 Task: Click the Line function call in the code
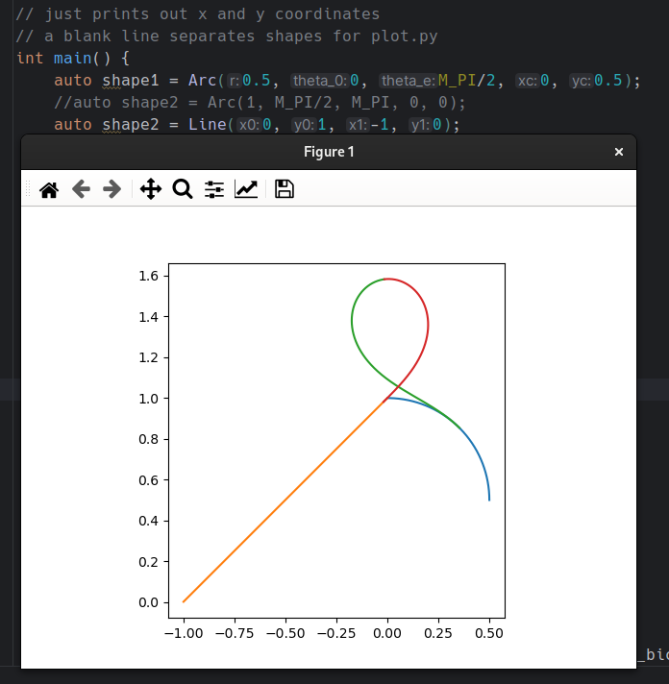click(x=207, y=125)
